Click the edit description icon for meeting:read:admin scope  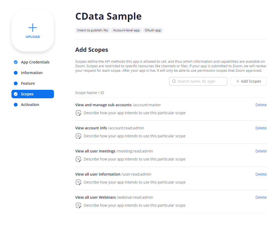(78, 159)
